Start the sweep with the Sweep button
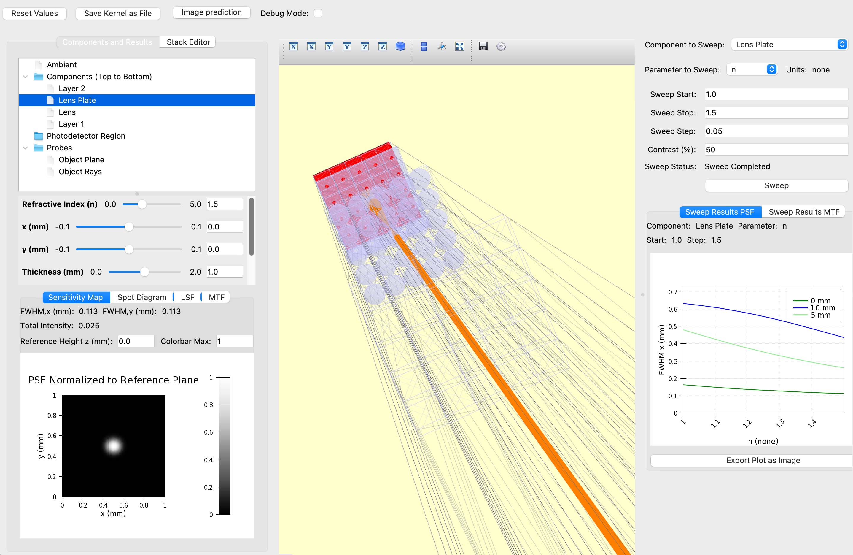 click(776, 185)
